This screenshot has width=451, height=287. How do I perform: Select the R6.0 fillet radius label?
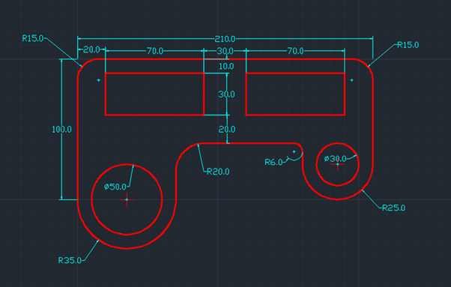(x=274, y=162)
